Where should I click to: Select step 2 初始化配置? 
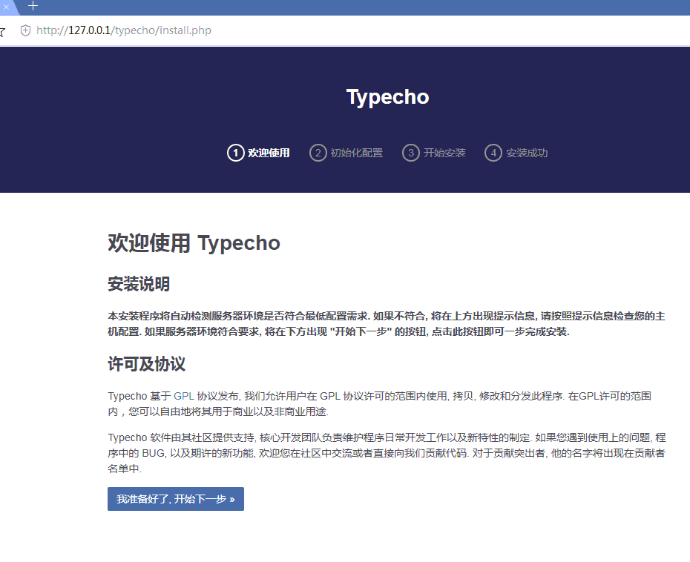[x=346, y=153]
